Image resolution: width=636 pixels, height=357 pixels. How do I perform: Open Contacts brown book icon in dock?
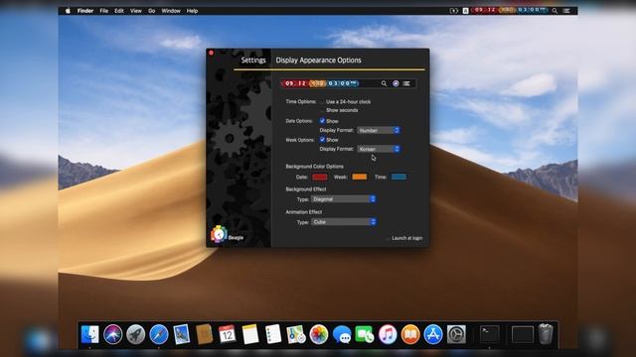[204, 335]
